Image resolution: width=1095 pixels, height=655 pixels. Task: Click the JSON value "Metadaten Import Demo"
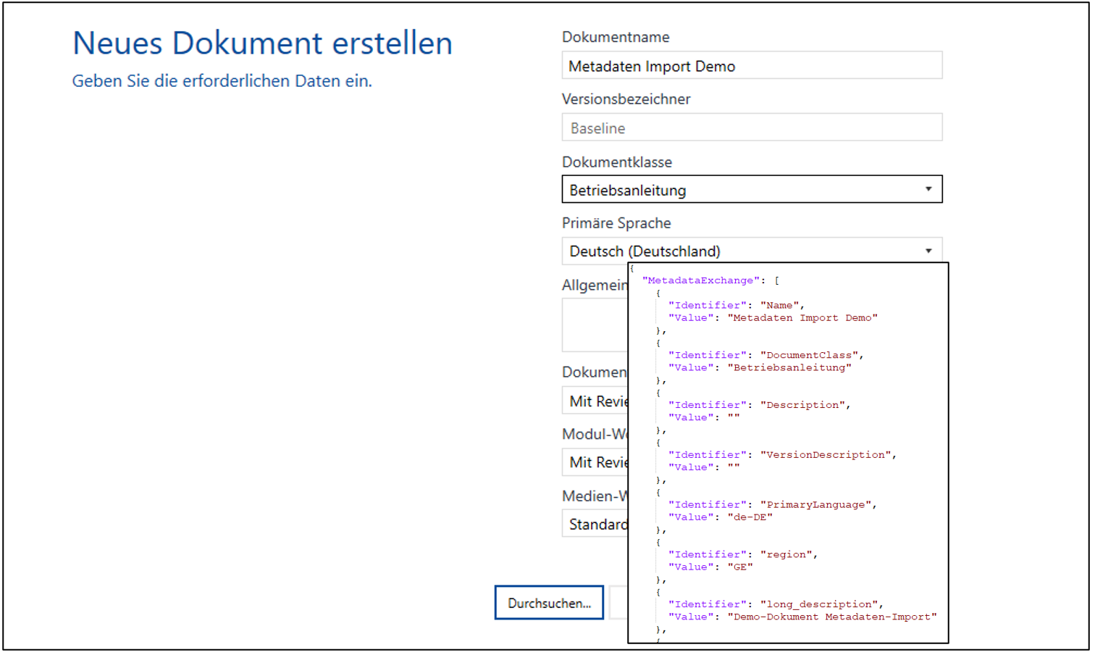click(x=802, y=318)
